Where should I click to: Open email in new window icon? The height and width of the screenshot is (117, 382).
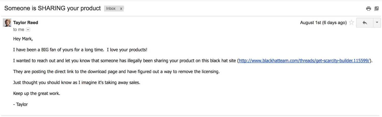coord(376,9)
